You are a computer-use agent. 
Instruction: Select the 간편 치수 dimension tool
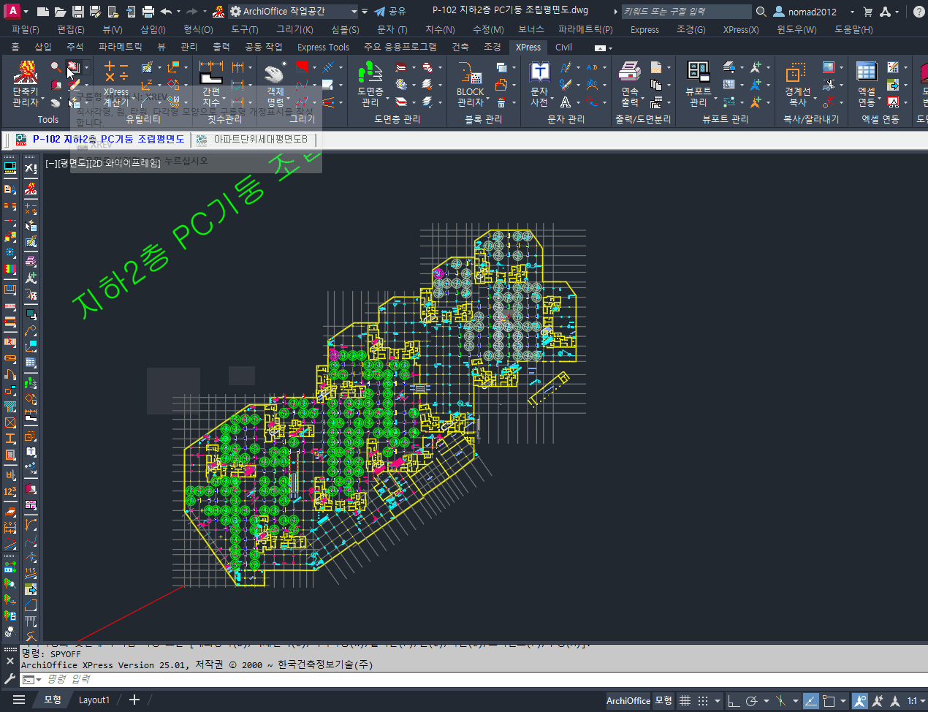(x=211, y=83)
